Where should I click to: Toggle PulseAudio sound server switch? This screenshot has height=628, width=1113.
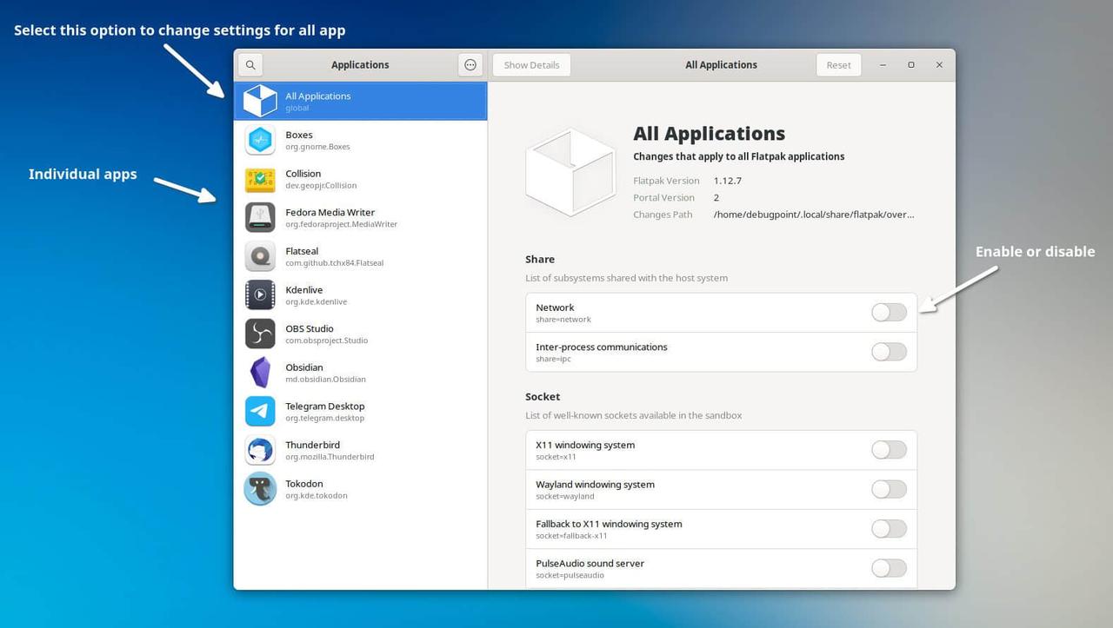[x=889, y=568]
